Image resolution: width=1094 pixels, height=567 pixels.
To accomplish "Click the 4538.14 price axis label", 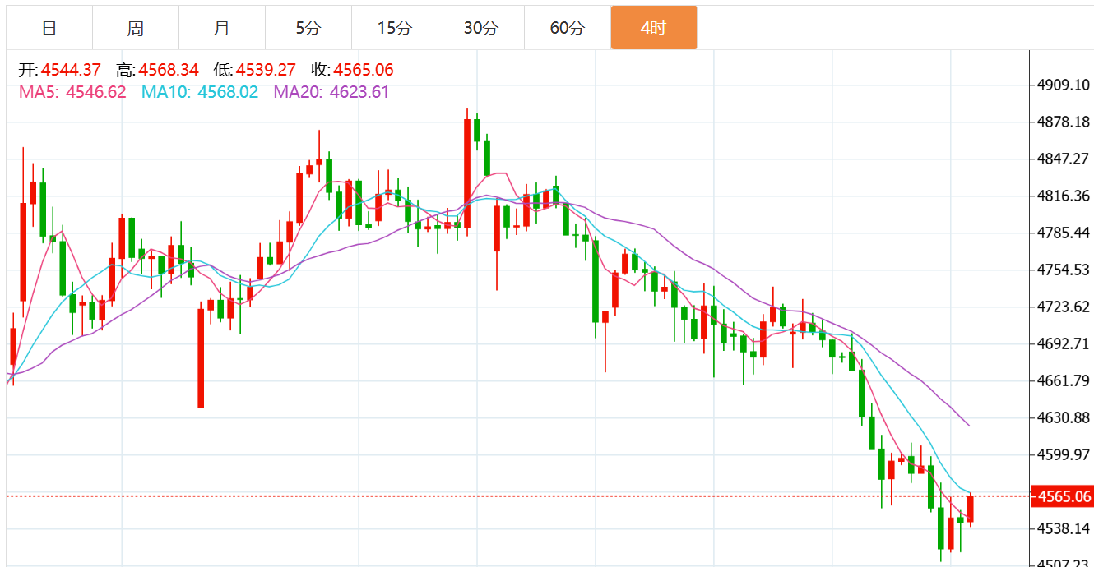I will coord(1064,528).
